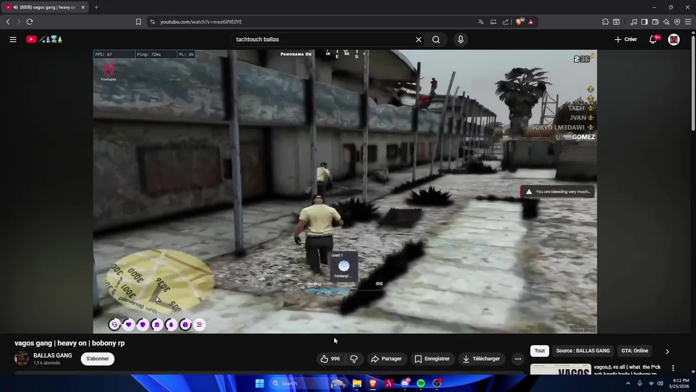The height and width of the screenshot is (392, 696).
Task: Open Spotify from the taskbar
Action: coord(421,383)
